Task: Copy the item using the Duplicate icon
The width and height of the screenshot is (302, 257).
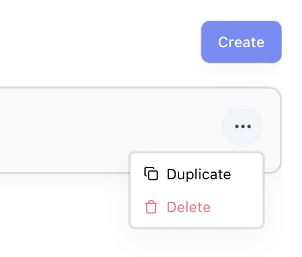Action: click(x=151, y=174)
